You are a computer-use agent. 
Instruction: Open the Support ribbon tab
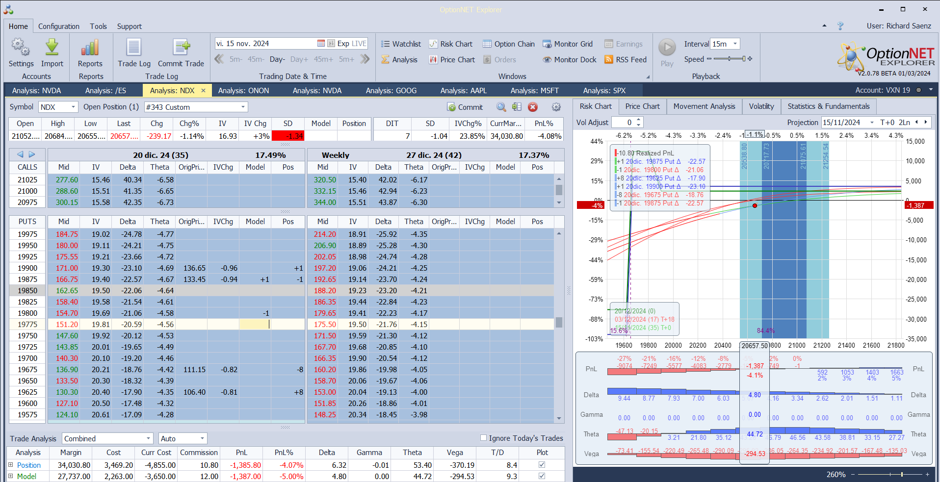pos(129,26)
